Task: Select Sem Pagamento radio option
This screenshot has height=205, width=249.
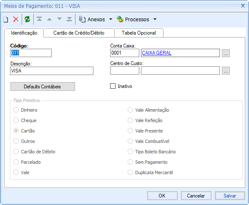Action: (130, 162)
